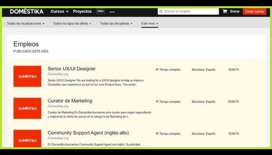The width and height of the screenshot is (272, 155).
Task: Click Barcelona, España on Senior UX/UI row
Action: point(204,69)
